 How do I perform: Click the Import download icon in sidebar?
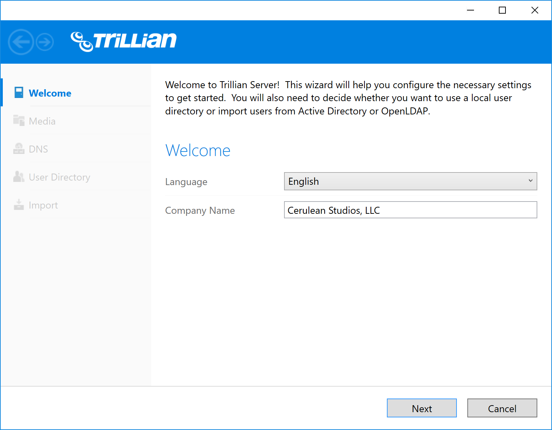(x=19, y=205)
